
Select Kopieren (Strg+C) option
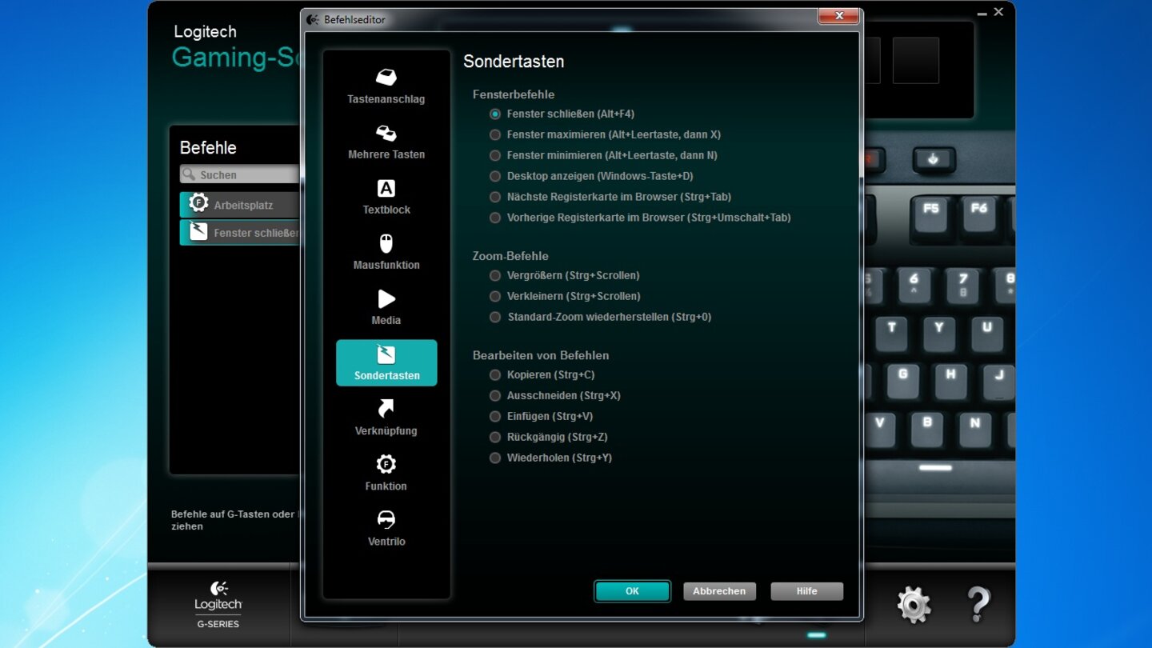click(x=542, y=374)
